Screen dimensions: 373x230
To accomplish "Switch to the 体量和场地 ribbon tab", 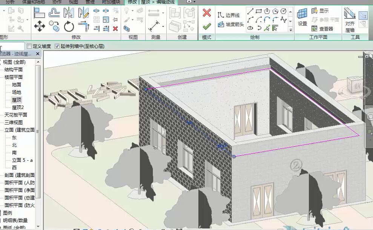I will [33, 2].
